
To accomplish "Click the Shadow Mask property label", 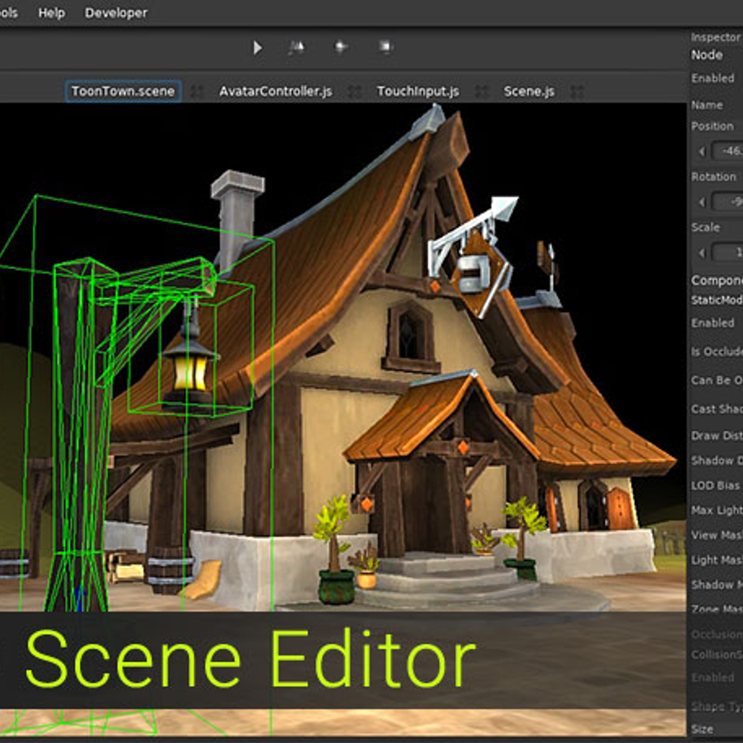I will coord(717,584).
